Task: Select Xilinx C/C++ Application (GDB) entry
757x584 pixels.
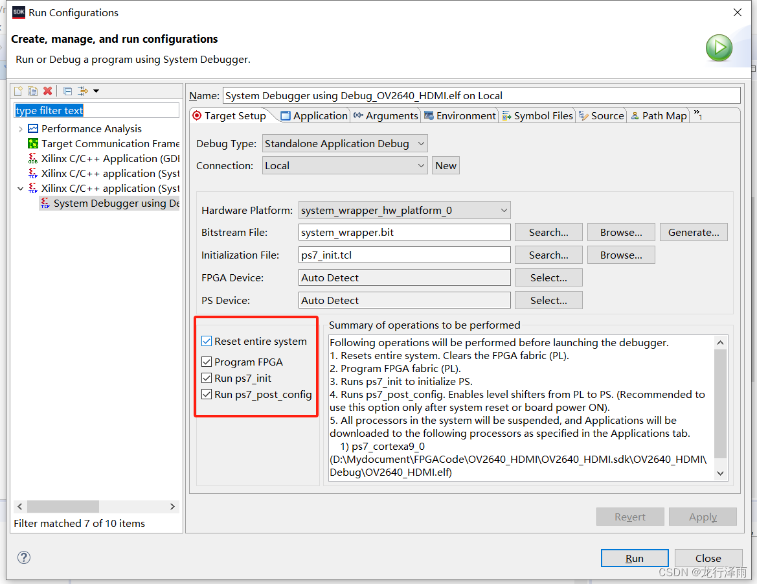Action: click(104, 158)
